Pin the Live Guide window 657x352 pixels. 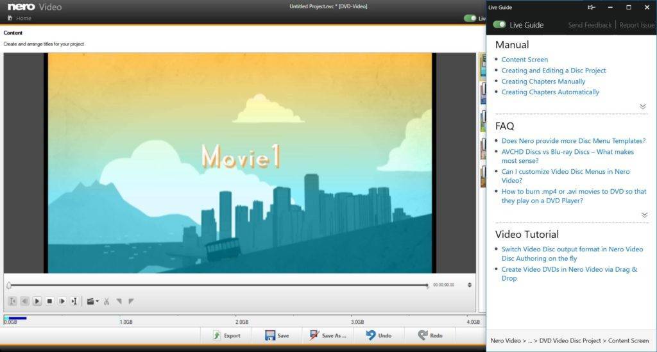(x=591, y=7)
